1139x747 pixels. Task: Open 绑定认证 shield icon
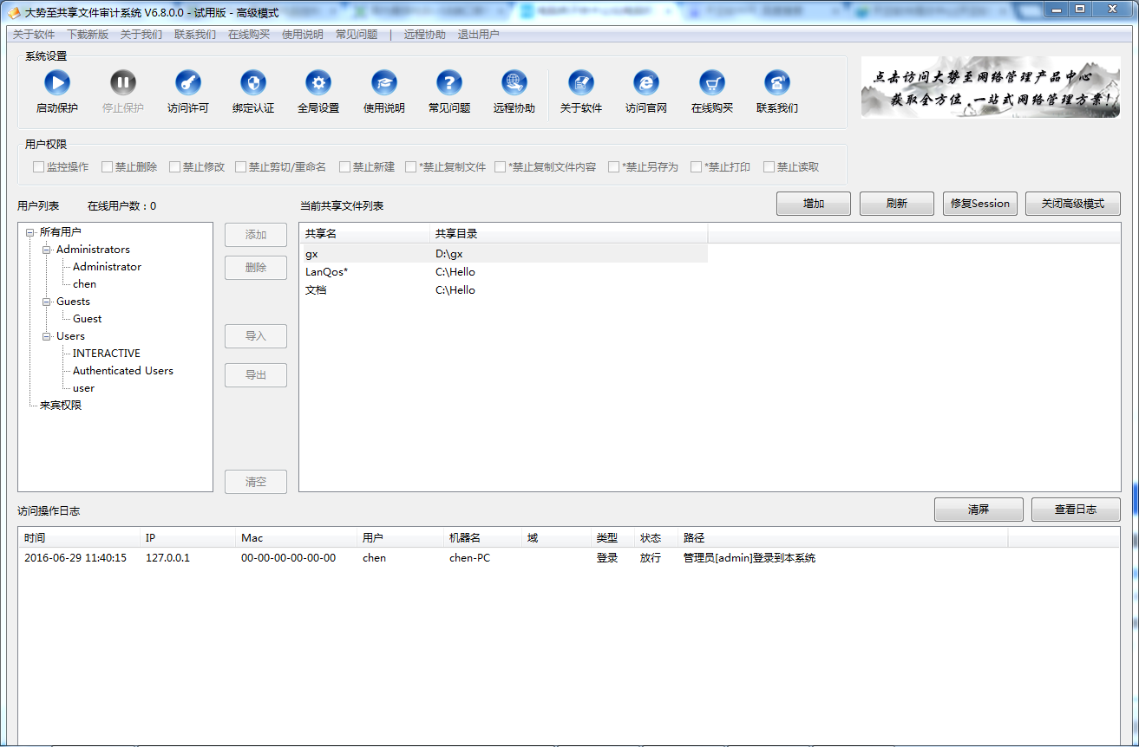click(253, 83)
